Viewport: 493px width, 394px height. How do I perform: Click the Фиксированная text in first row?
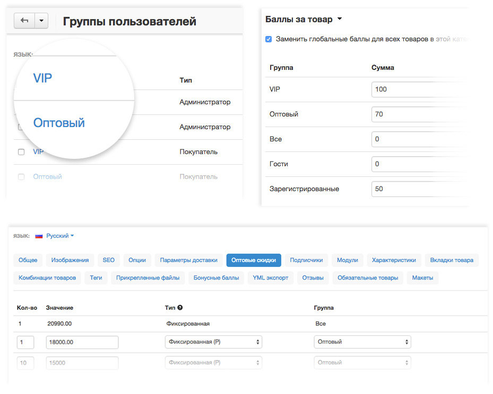tap(188, 324)
